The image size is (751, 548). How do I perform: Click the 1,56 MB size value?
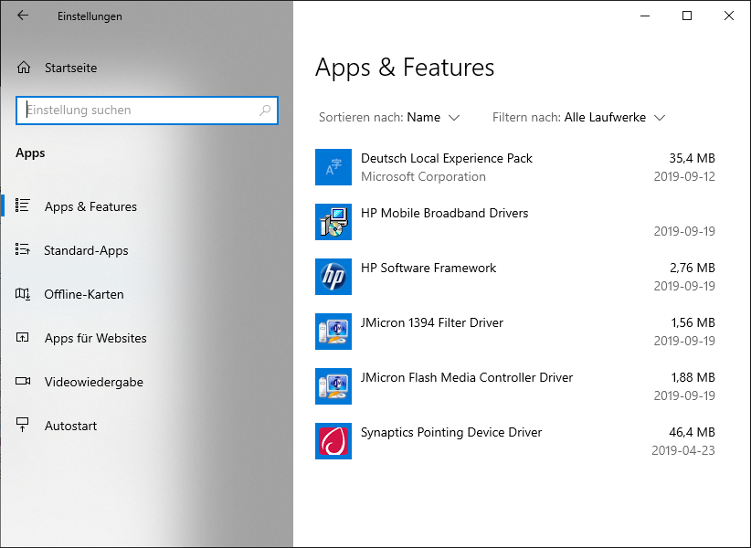pyautogui.click(x=693, y=322)
